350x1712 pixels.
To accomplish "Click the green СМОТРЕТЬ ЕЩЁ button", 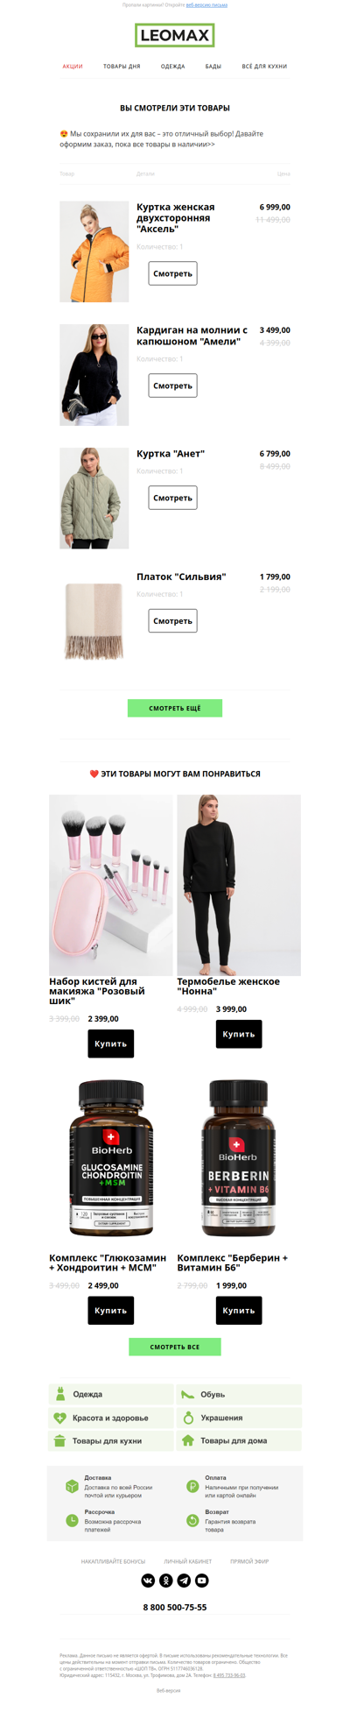I will pos(175,708).
